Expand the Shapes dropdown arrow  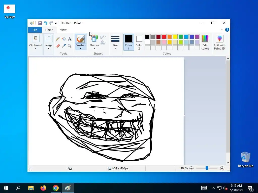pos(94,49)
